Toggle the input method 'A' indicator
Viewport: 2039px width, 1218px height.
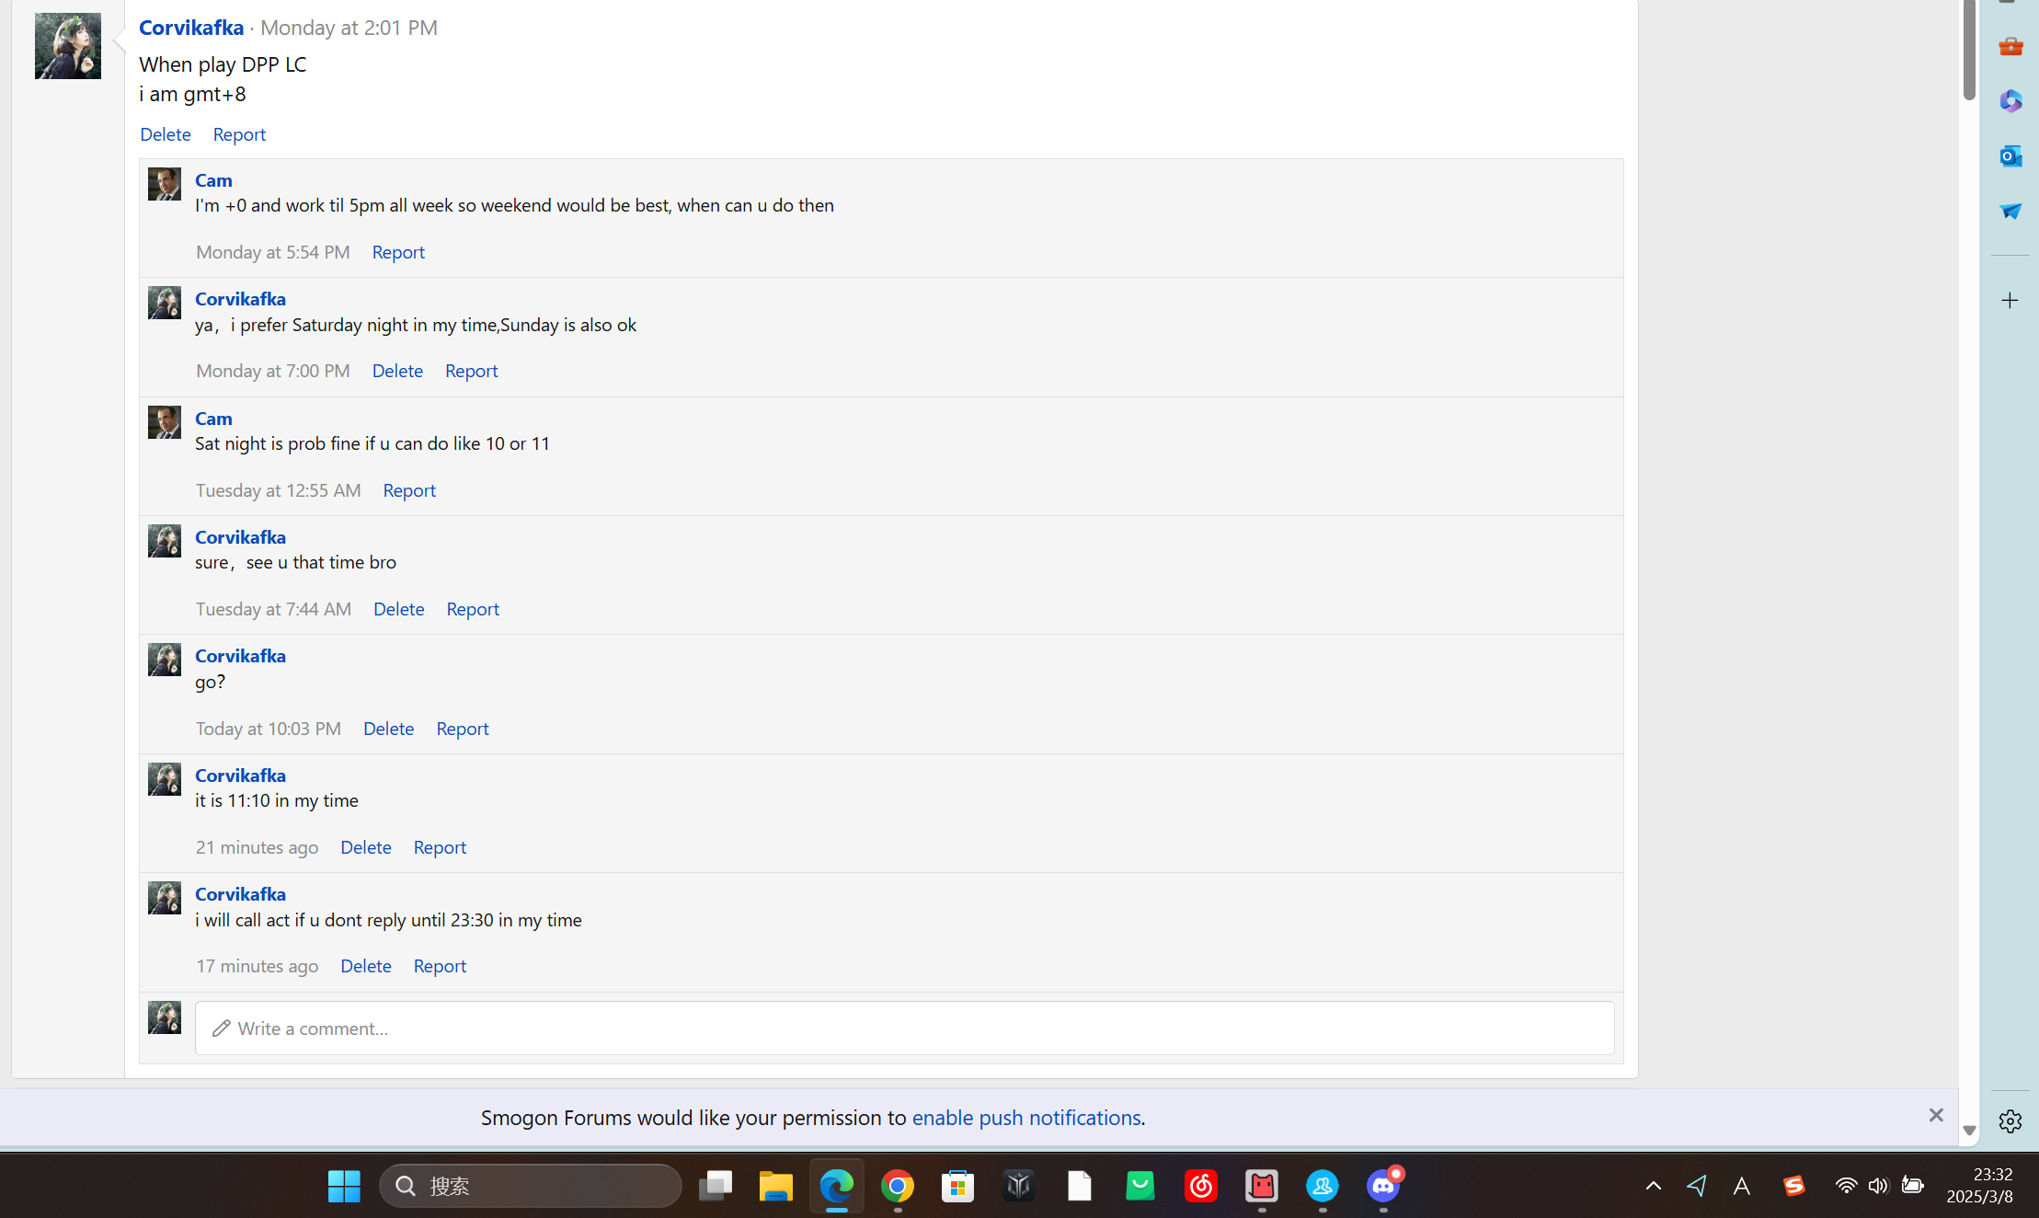tap(1741, 1186)
